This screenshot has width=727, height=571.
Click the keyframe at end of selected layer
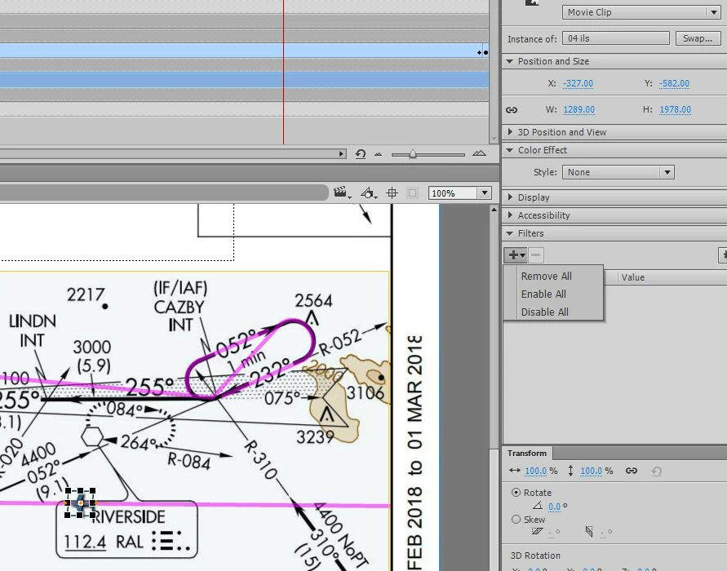485,52
